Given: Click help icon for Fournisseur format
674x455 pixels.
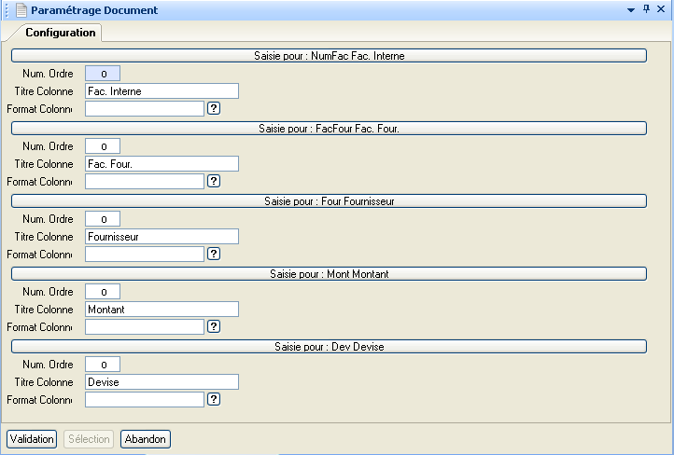Looking at the screenshot, I should (x=213, y=254).
